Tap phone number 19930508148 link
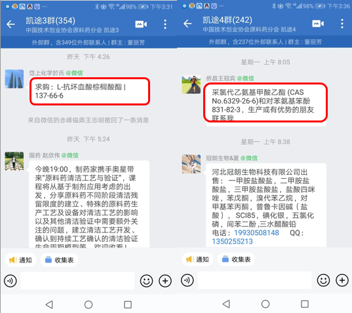Viewport: 352px width, 313px height. [256, 232]
